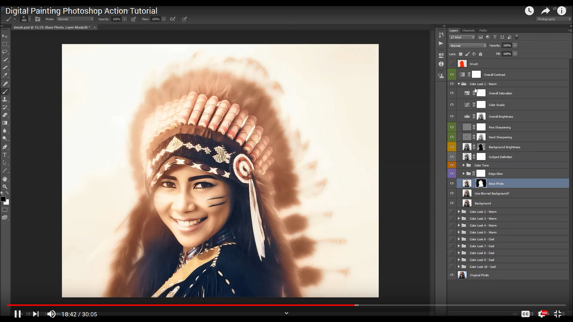
Task: Hide the Overall Contrast layer
Action: [x=452, y=75]
